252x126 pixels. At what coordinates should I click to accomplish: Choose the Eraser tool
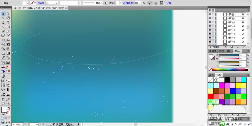pos(8,35)
